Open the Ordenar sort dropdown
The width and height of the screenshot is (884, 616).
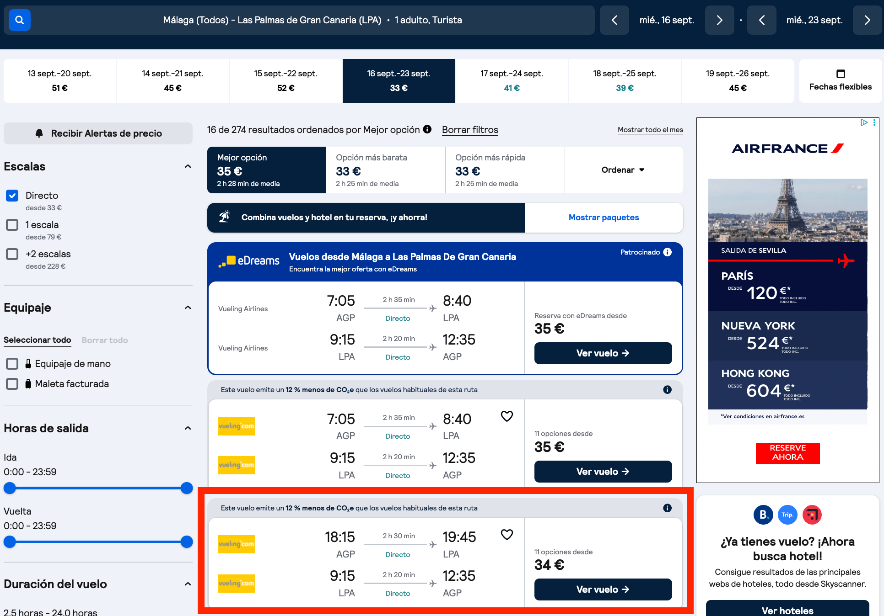(x=624, y=170)
